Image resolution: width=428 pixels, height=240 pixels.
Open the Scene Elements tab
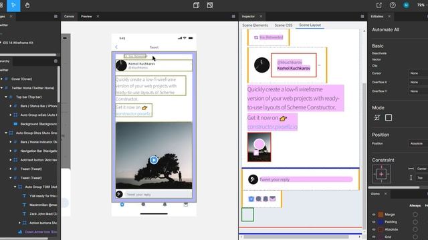point(255,25)
